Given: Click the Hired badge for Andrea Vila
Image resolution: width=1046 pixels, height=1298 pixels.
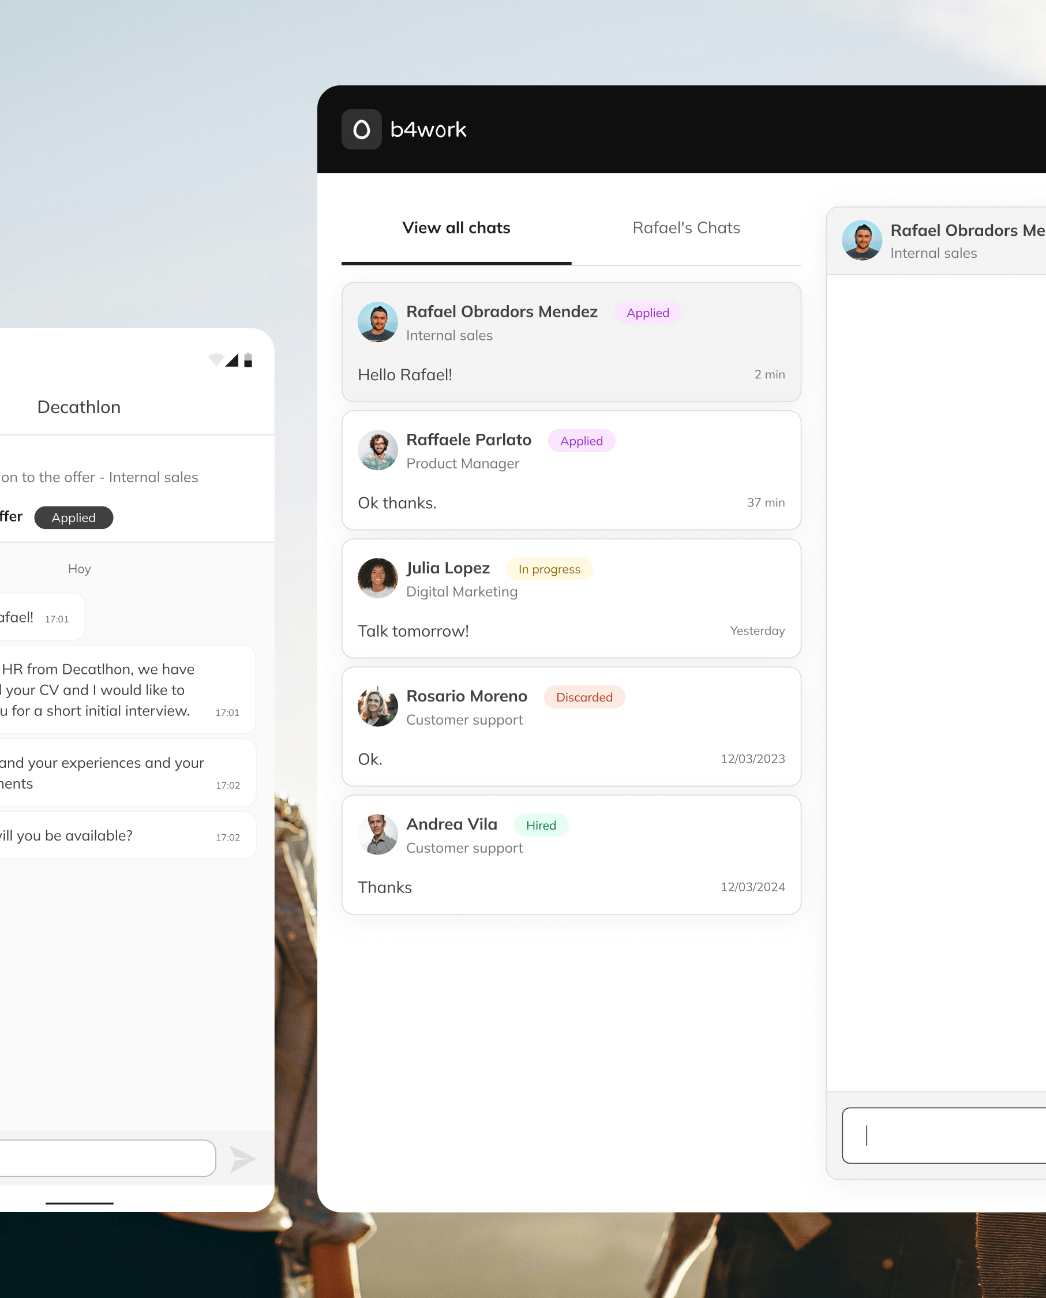Looking at the screenshot, I should [541, 825].
